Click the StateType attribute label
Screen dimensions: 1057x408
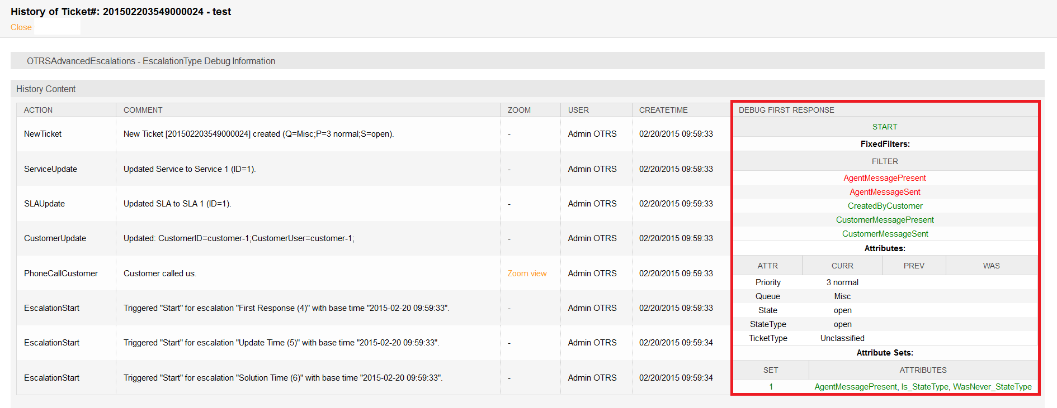(768, 324)
